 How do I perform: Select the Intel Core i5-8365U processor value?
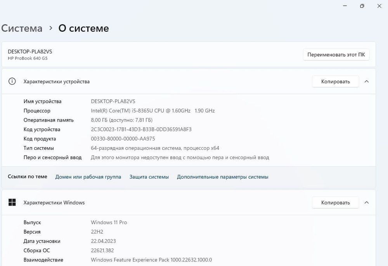click(x=152, y=111)
